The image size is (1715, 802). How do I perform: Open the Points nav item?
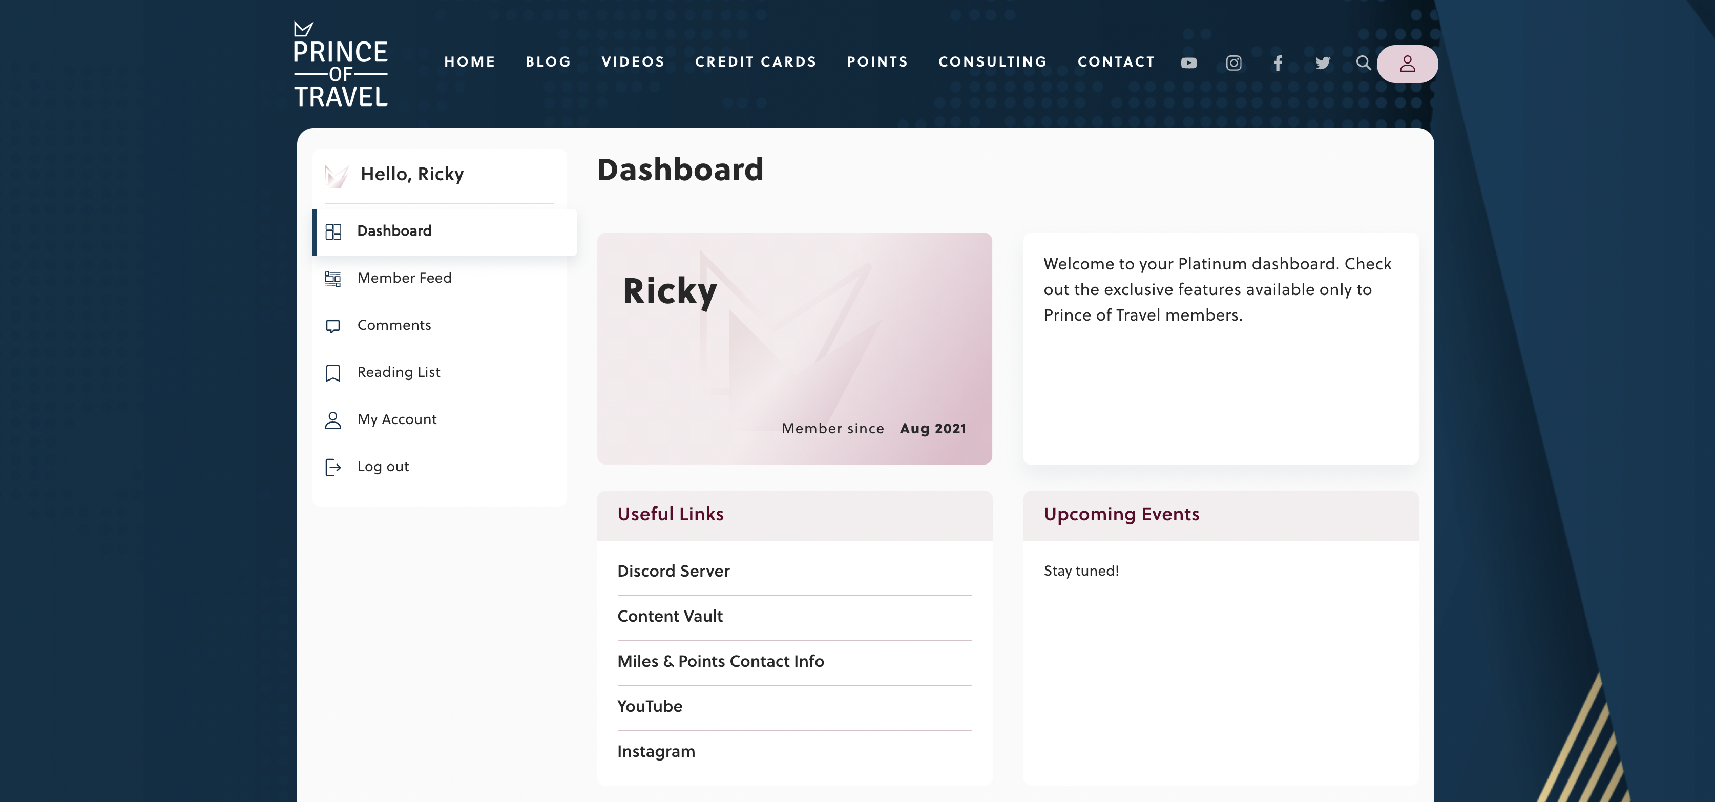(x=877, y=62)
